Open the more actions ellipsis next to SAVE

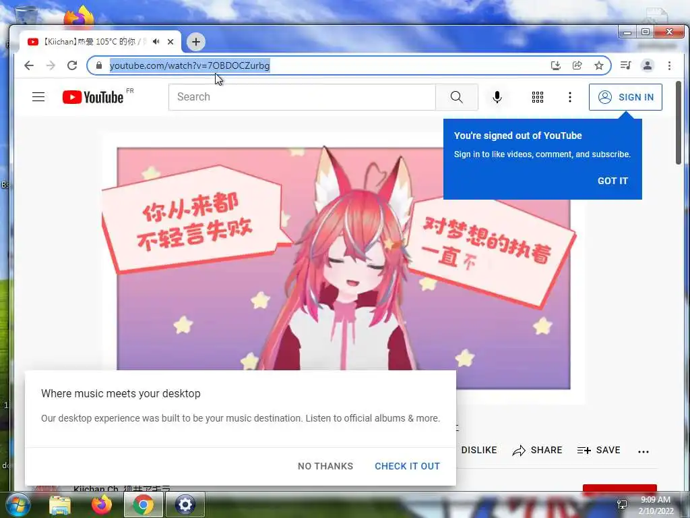pyautogui.click(x=644, y=451)
